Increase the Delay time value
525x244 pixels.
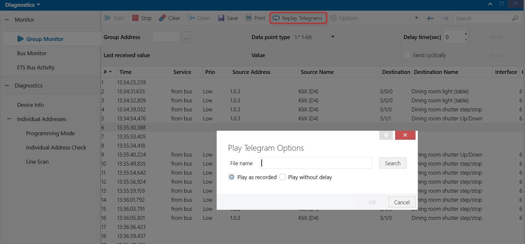click(466, 34)
